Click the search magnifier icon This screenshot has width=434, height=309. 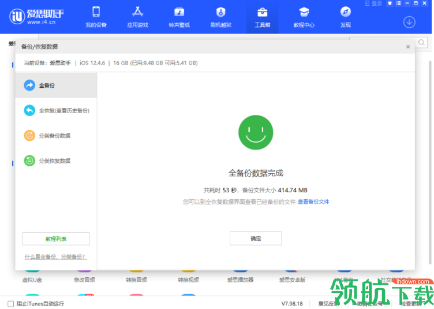coord(421,42)
